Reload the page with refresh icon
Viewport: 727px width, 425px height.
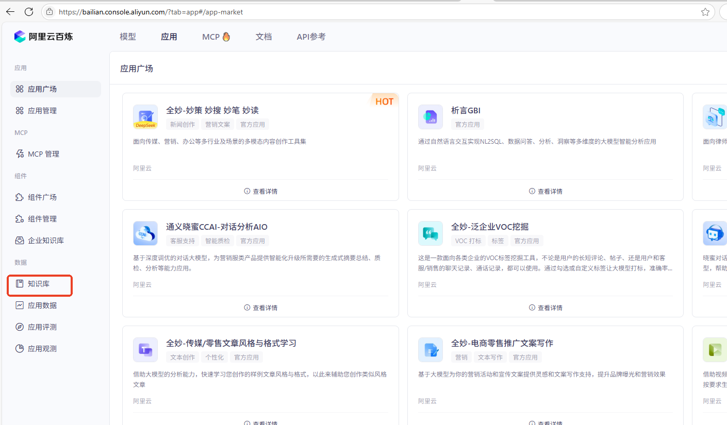click(x=29, y=11)
